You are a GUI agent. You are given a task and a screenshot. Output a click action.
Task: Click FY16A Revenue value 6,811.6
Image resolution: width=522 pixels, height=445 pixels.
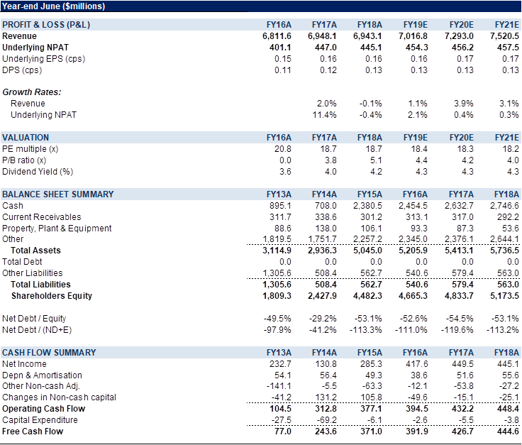point(277,36)
